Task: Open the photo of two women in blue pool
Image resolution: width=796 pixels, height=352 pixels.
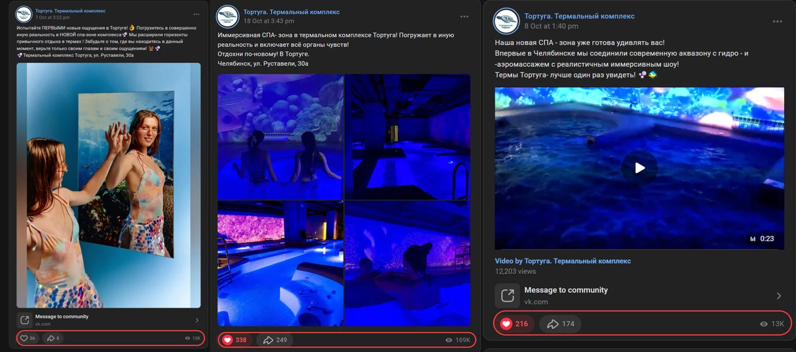Action: (x=281, y=137)
